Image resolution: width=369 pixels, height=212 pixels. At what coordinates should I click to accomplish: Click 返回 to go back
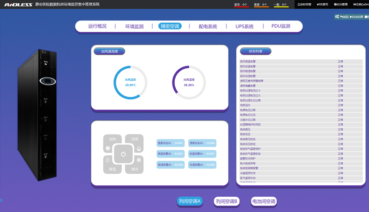click(x=345, y=17)
